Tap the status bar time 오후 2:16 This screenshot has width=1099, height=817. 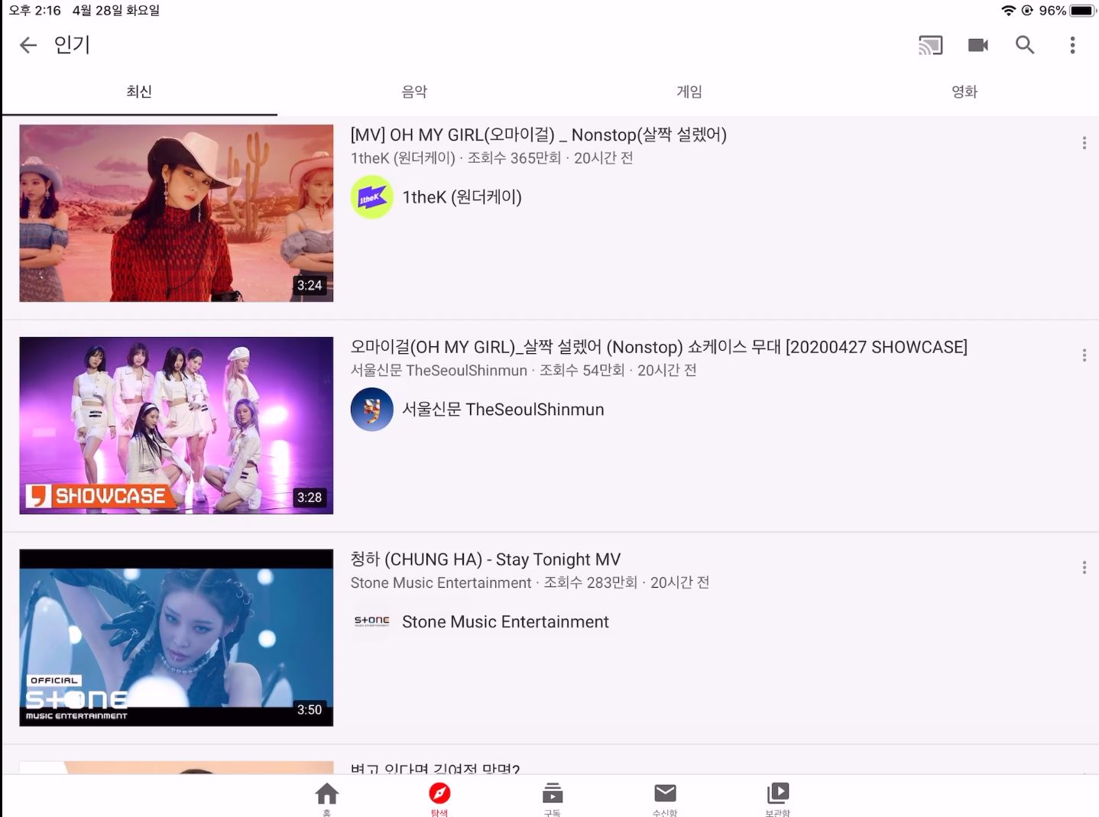pyautogui.click(x=35, y=11)
